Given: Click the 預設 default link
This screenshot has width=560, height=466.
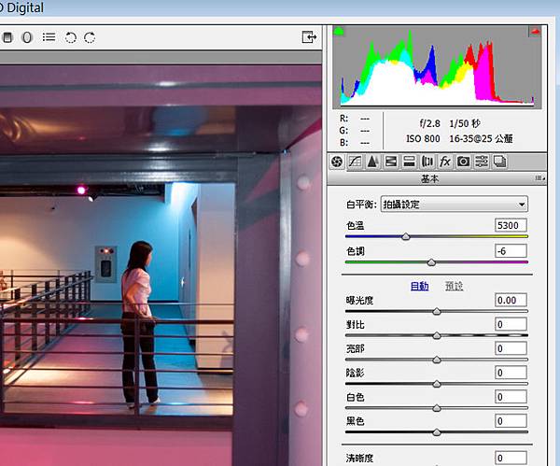Looking at the screenshot, I should 454,287.
